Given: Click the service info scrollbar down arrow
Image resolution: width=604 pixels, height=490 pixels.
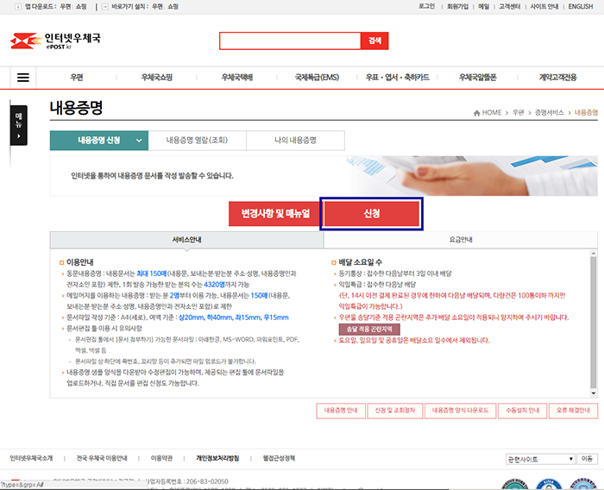Looking at the screenshot, I should click(x=594, y=393).
